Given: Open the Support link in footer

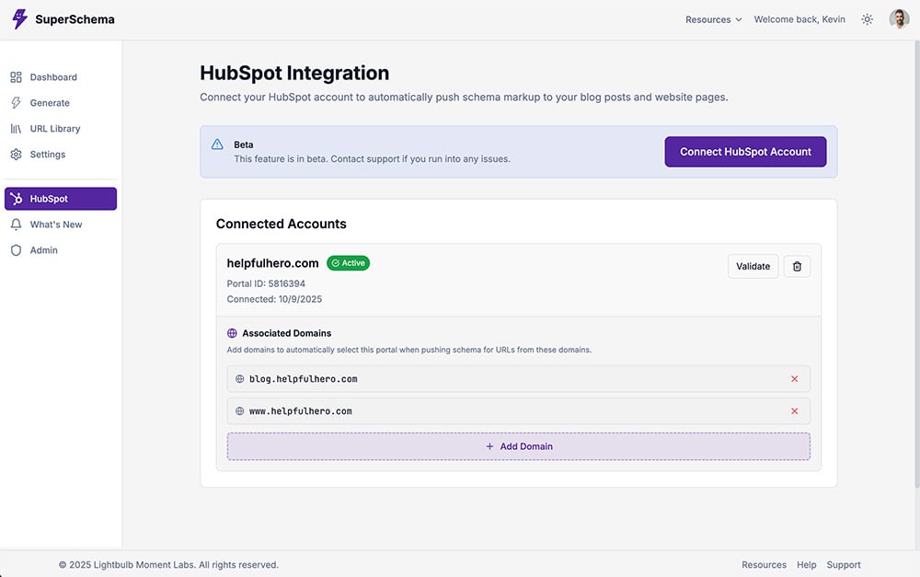Looking at the screenshot, I should coord(843,565).
